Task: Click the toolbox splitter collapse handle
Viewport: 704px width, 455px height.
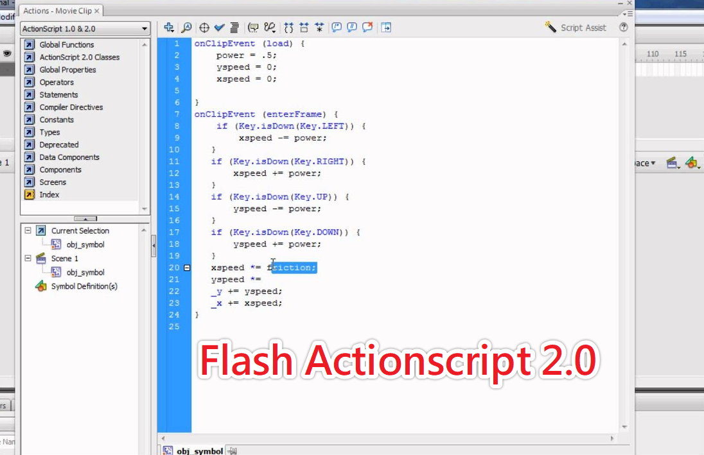Action: pyautogui.click(x=85, y=219)
